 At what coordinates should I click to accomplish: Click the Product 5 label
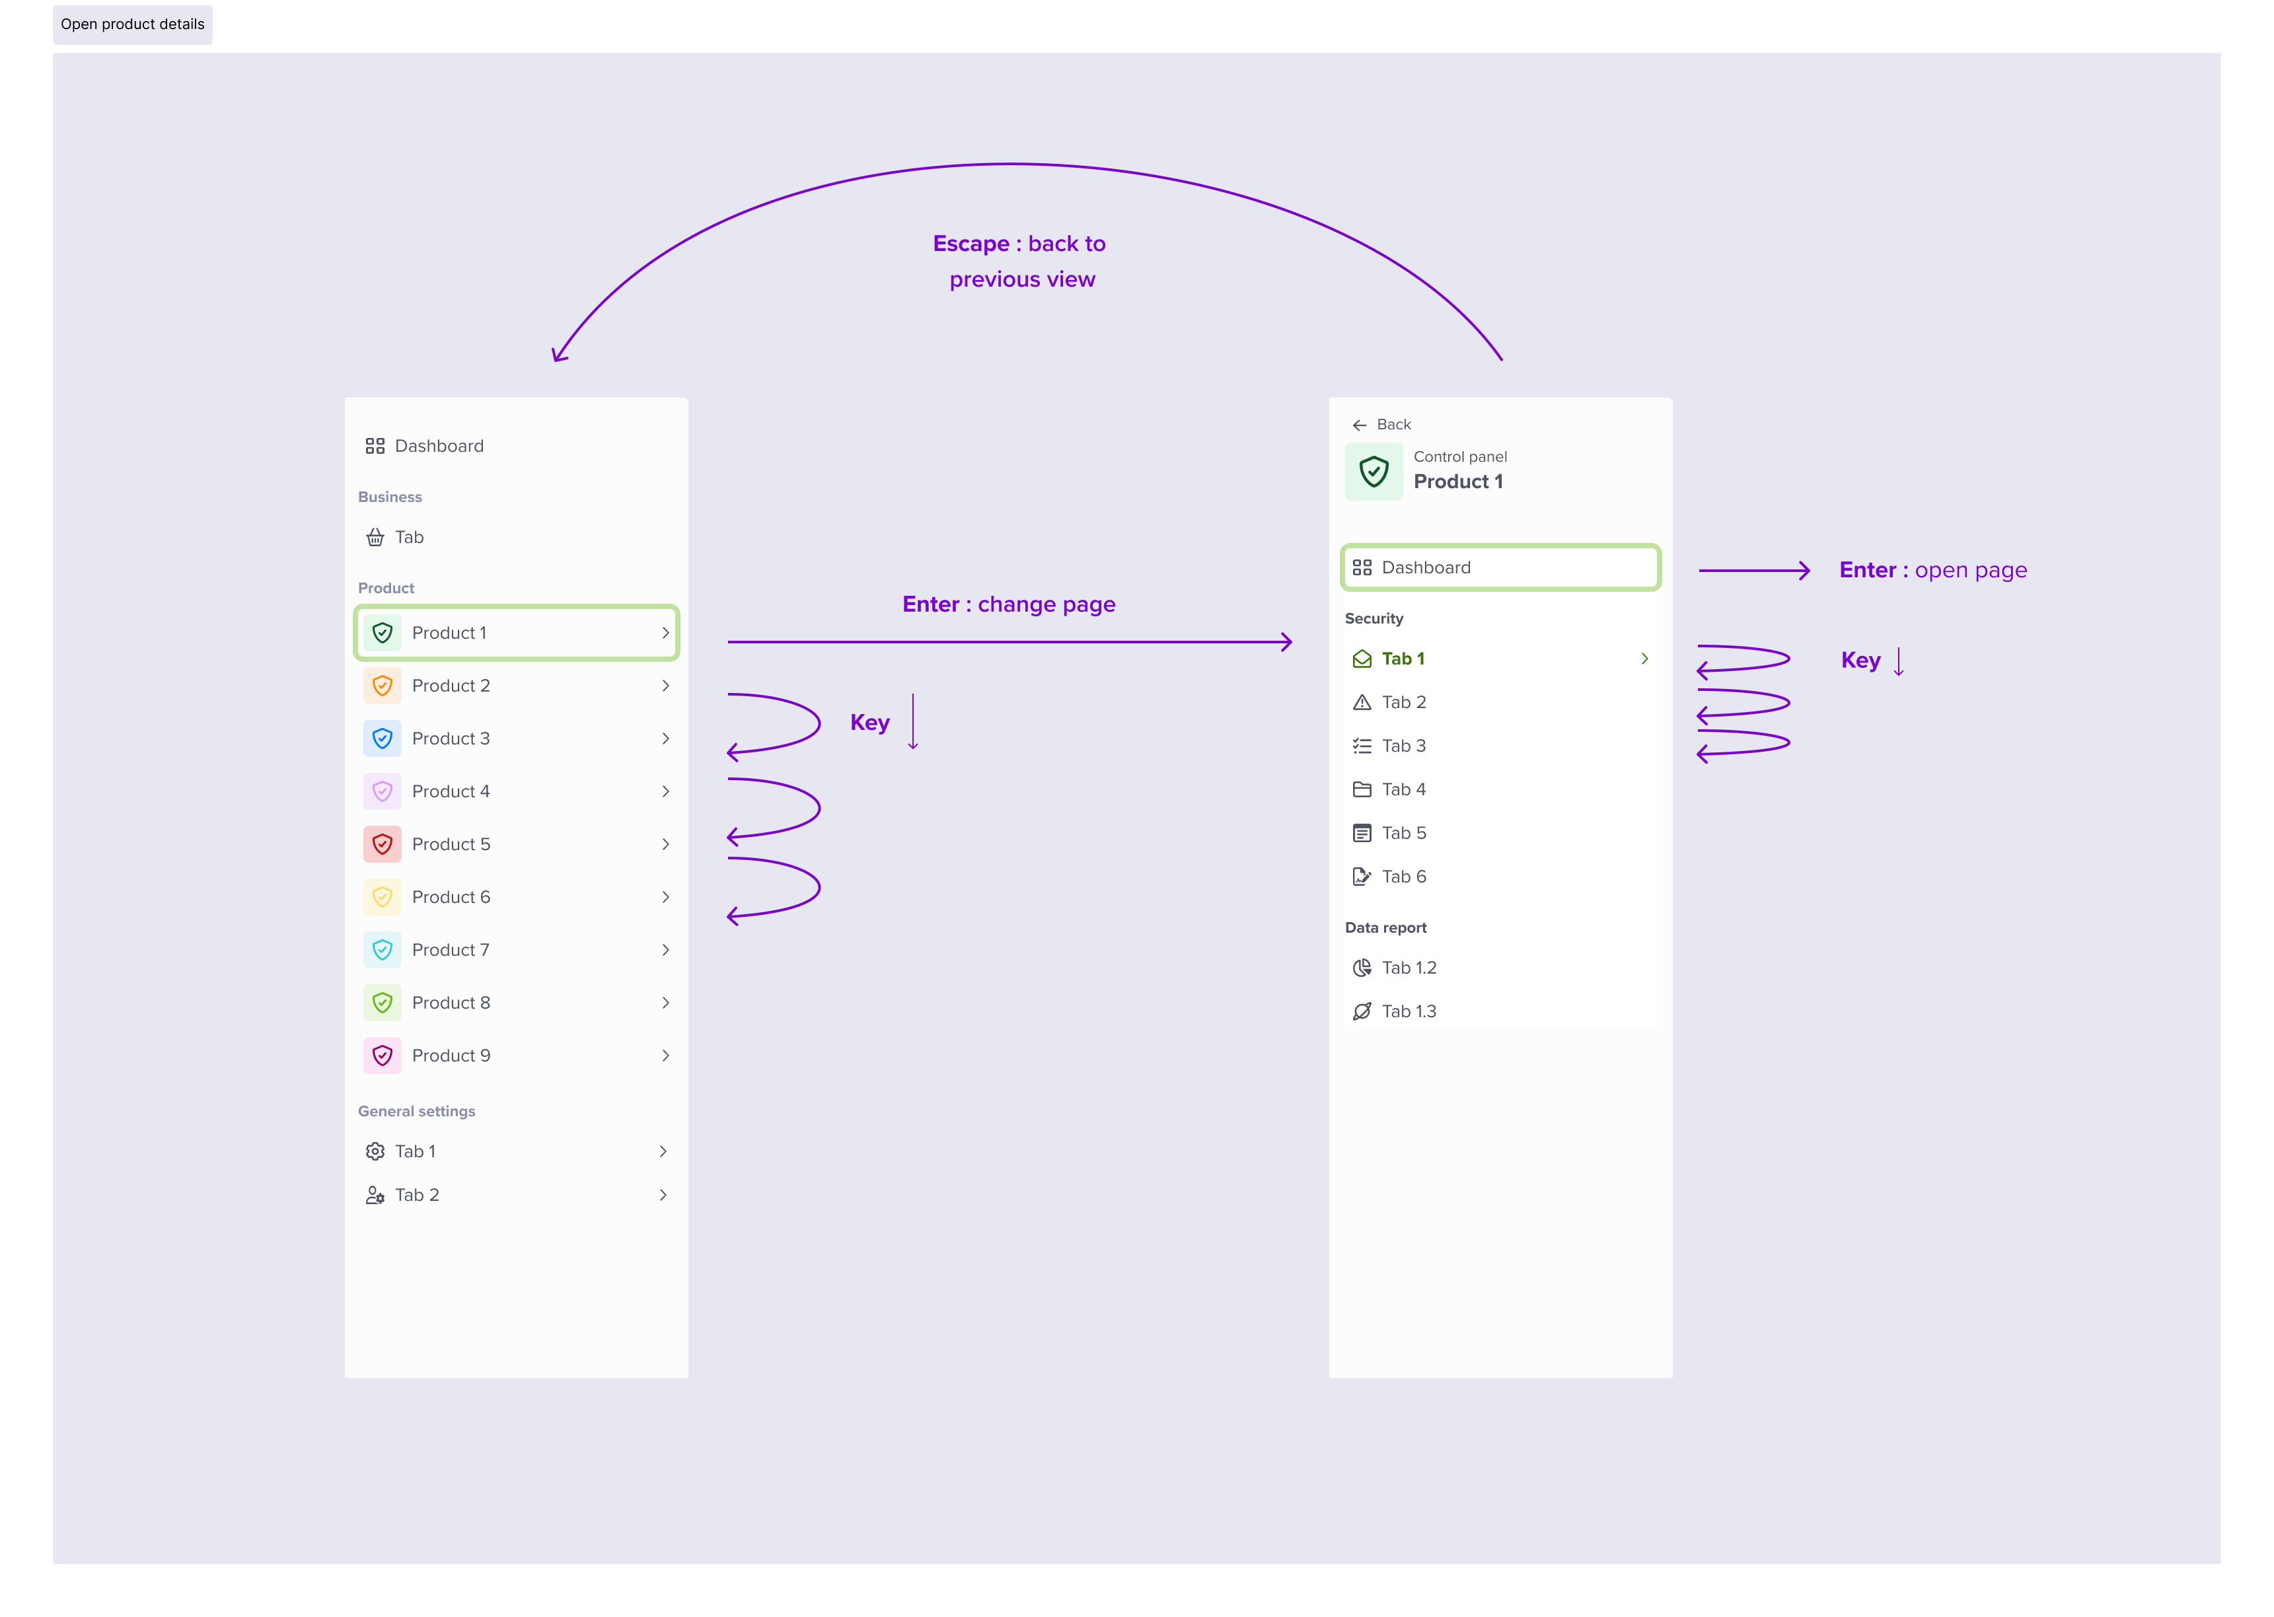tap(451, 844)
